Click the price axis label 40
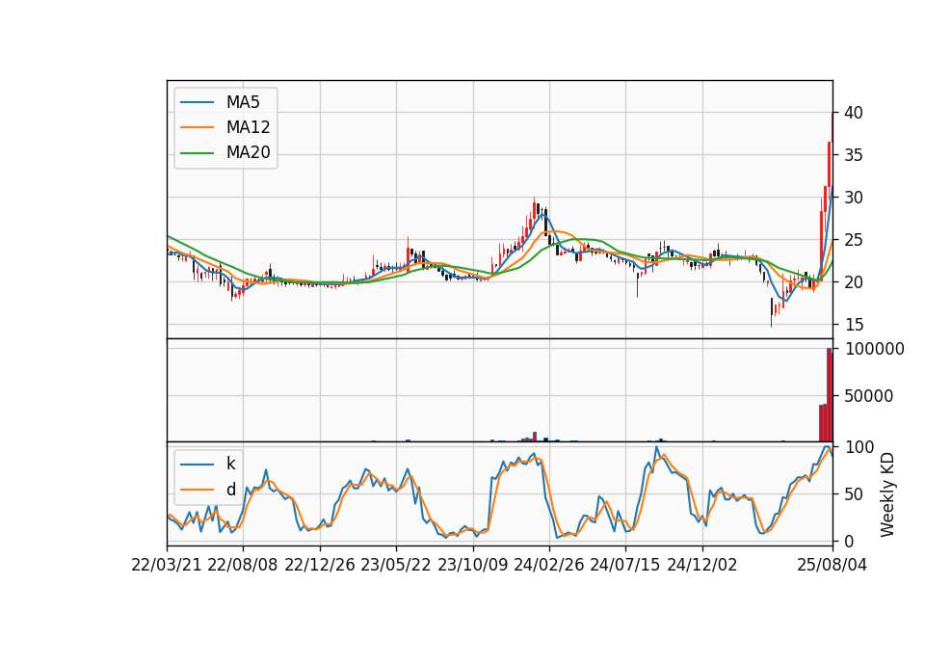The image size is (925, 665). click(854, 113)
